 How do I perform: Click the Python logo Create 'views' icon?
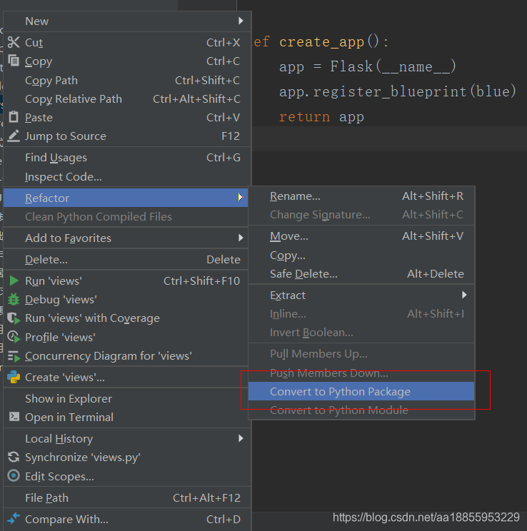[x=14, y=377]
